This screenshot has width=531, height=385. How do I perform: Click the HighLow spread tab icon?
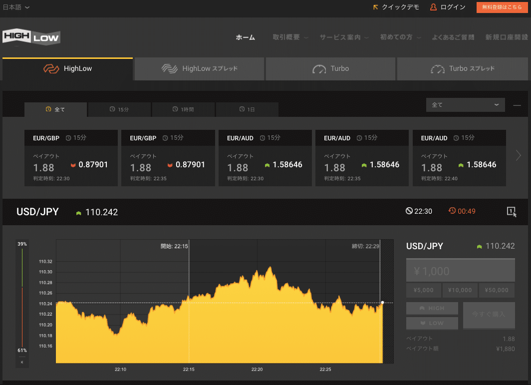tap(170, 68)
